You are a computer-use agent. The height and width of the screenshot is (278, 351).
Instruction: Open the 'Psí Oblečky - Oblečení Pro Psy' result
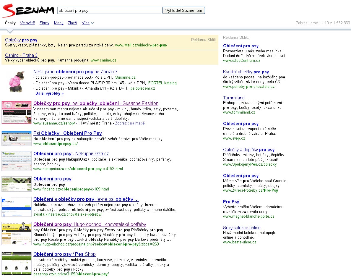point(68,133)
